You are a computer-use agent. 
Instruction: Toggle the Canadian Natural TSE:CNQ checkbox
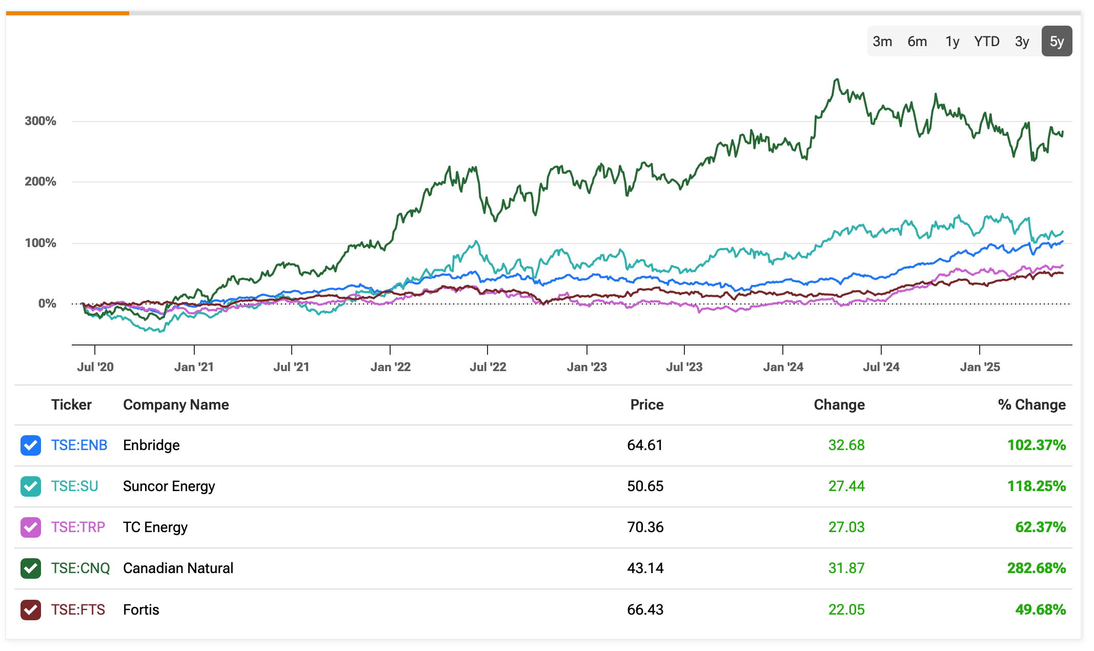[31, 568]
